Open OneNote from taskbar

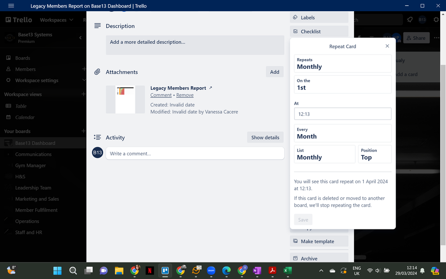257,271
